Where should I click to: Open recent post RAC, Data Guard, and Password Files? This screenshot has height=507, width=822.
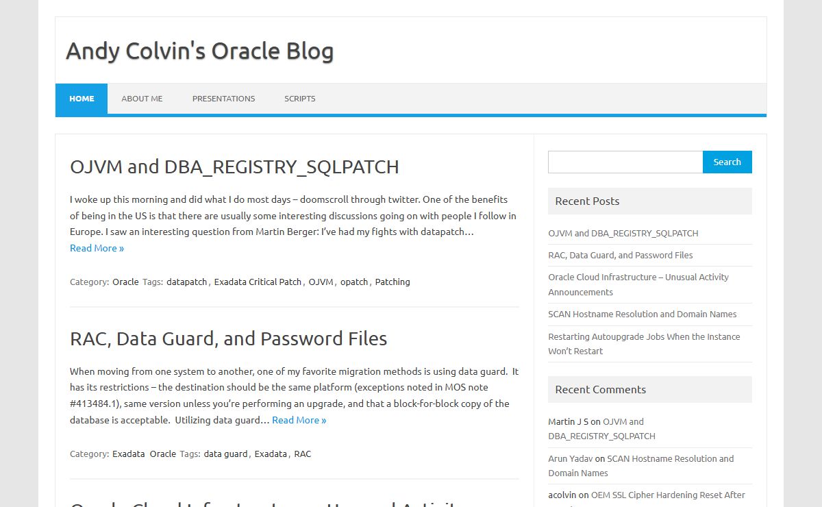click(621, 255)
